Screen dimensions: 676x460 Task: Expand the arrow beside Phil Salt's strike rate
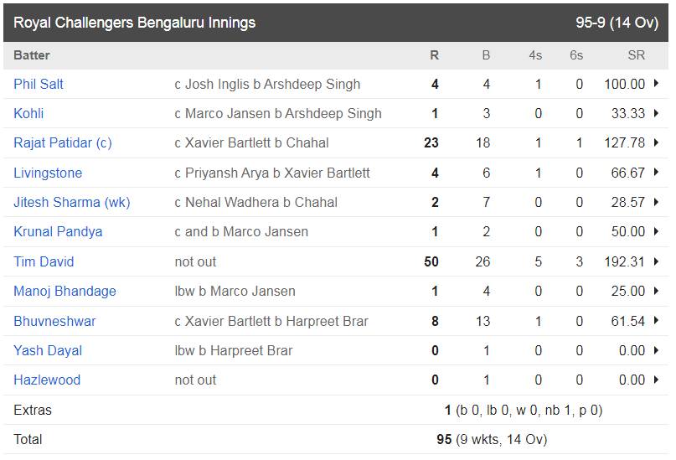656,83
